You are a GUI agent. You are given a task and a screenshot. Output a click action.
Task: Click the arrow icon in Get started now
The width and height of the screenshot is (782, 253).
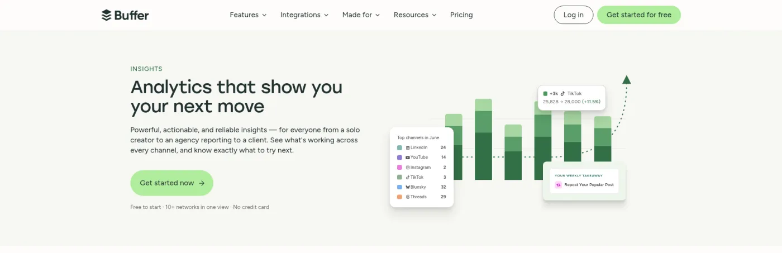click(202, 183)
